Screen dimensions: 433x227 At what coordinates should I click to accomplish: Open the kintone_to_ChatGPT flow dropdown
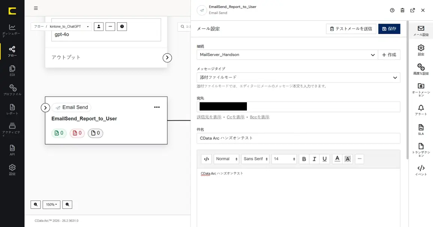pos(69,27)
